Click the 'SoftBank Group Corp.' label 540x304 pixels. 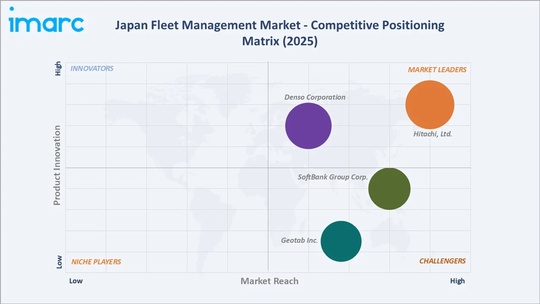pos(333,177)
